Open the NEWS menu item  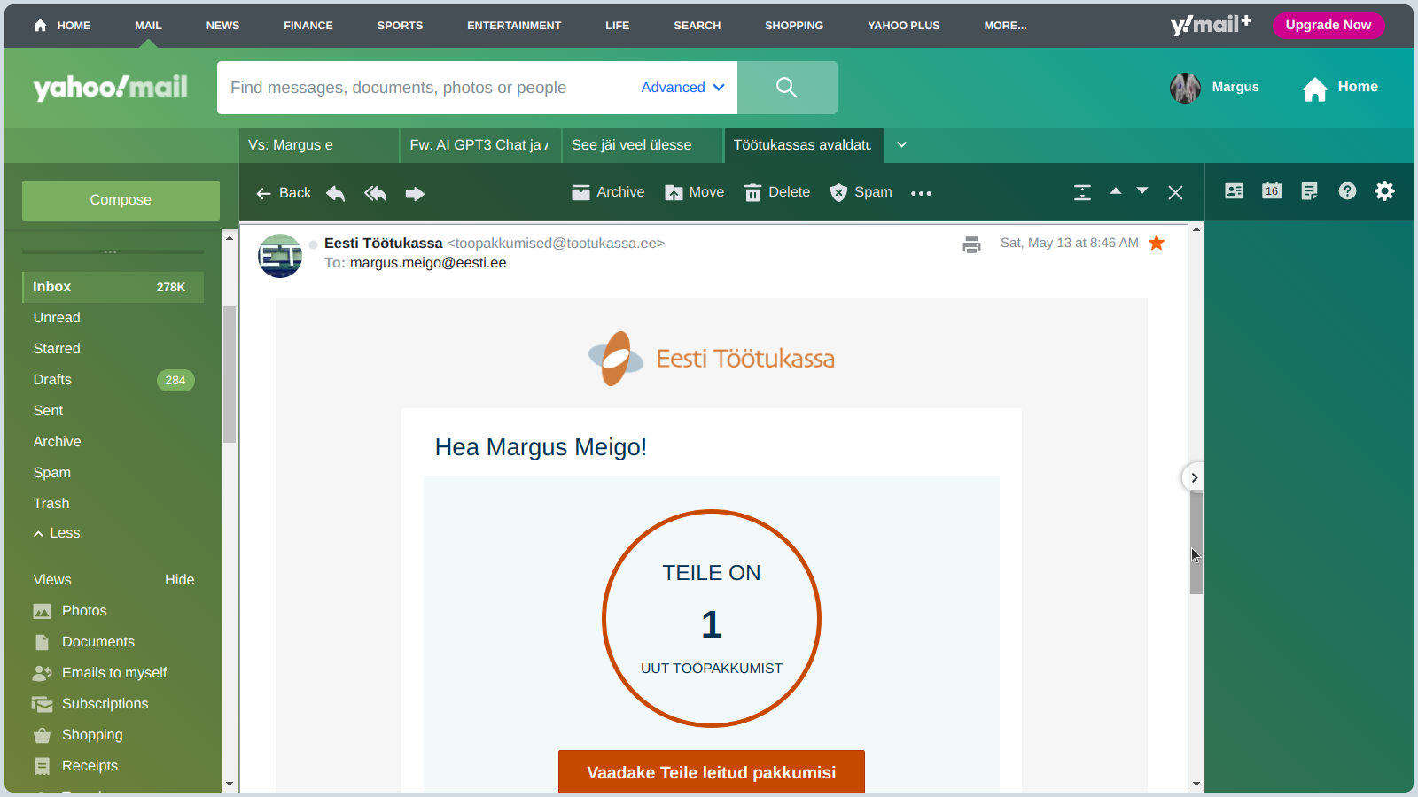point(222,26)
